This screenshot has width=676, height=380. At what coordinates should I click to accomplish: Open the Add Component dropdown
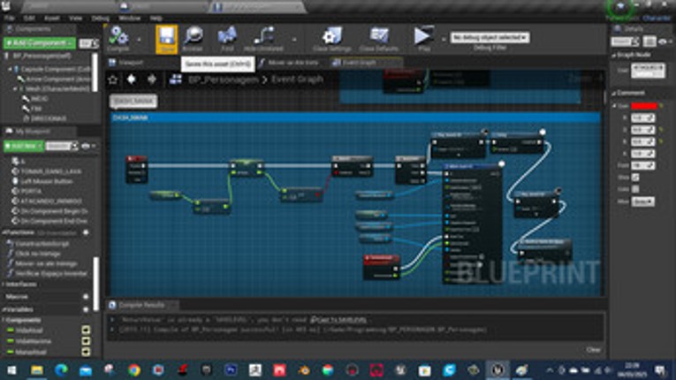click(x=39, y=43)
